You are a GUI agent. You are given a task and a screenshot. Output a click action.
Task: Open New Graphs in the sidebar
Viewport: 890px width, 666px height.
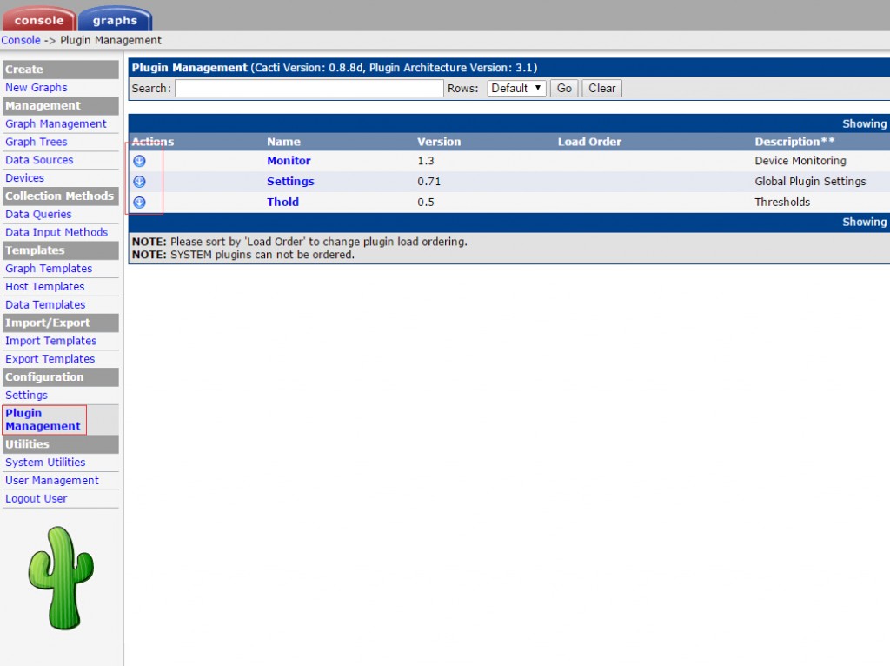37,88
